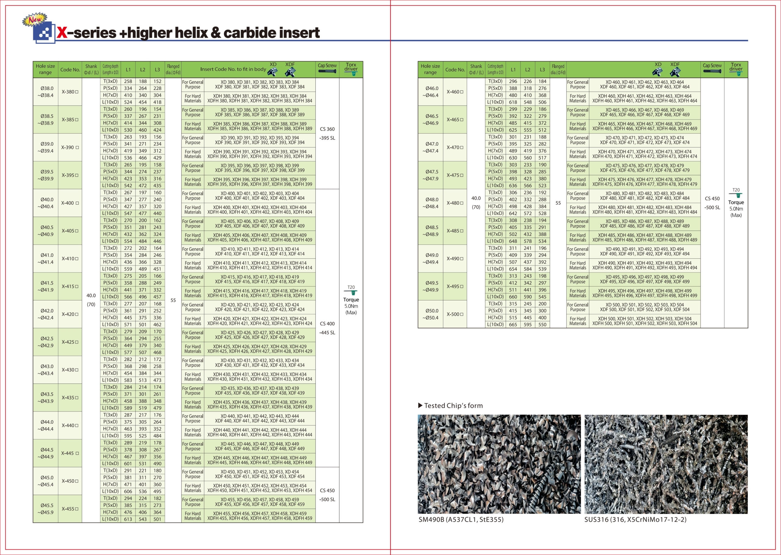
Task: Select the SM490B (A537CL1, StE355) caption
Action: click(x=461, y=519)
